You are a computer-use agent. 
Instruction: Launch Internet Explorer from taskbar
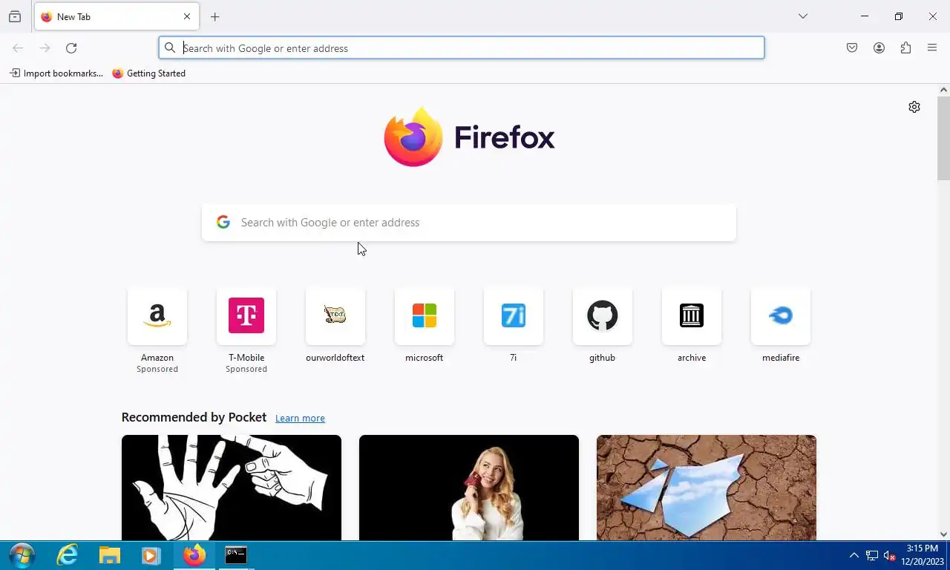67,555
